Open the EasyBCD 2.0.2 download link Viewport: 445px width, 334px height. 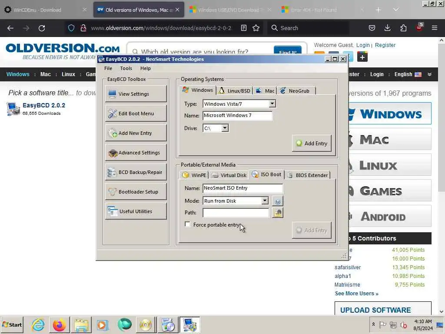coord(44,105)
